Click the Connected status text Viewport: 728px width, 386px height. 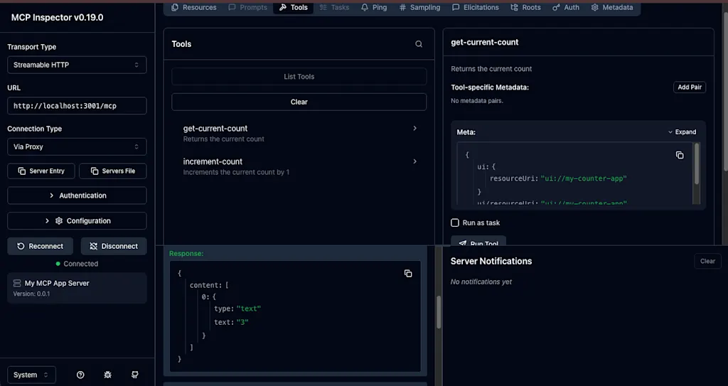(x=81, y=264)
